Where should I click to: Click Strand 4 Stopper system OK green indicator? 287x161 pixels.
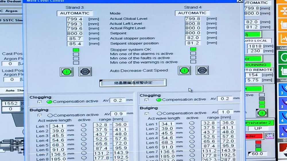pos(193,49)
